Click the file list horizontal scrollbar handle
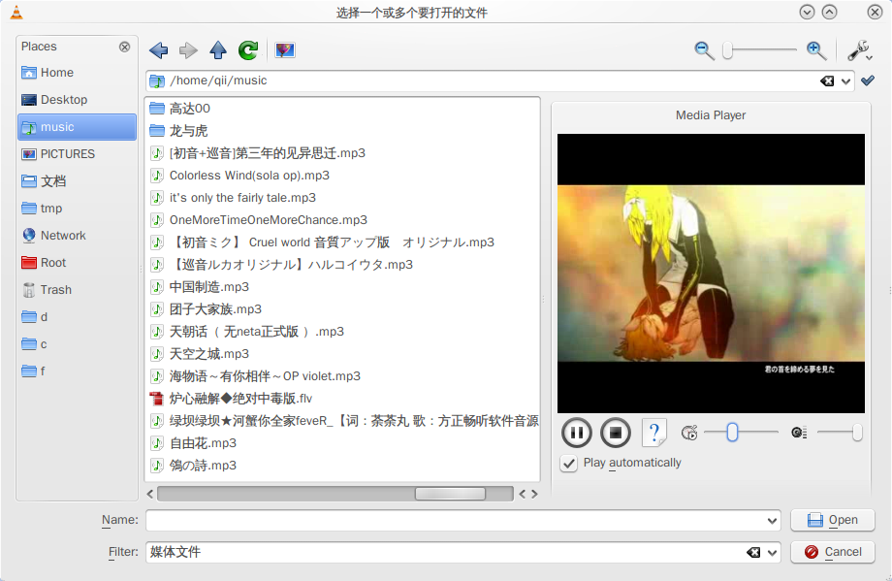This screenshot has width=892, height=581. (x=450, y=494)
